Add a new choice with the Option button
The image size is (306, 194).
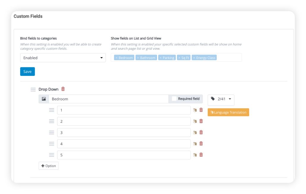(x=48, y=166)
